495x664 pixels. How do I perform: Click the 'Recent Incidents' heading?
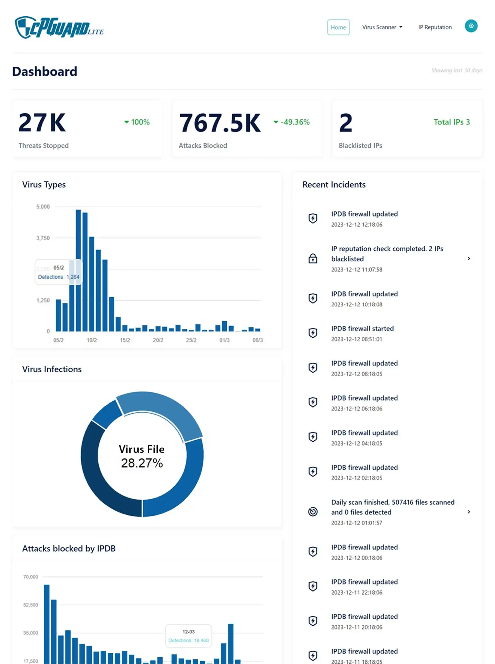click(334, 184)
